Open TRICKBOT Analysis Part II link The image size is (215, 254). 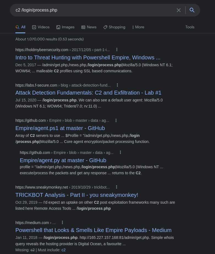(x=77, y=195)
